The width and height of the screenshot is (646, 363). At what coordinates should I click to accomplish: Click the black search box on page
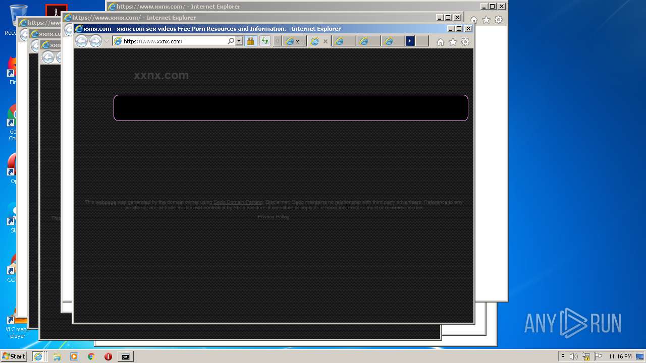[291, 108]
